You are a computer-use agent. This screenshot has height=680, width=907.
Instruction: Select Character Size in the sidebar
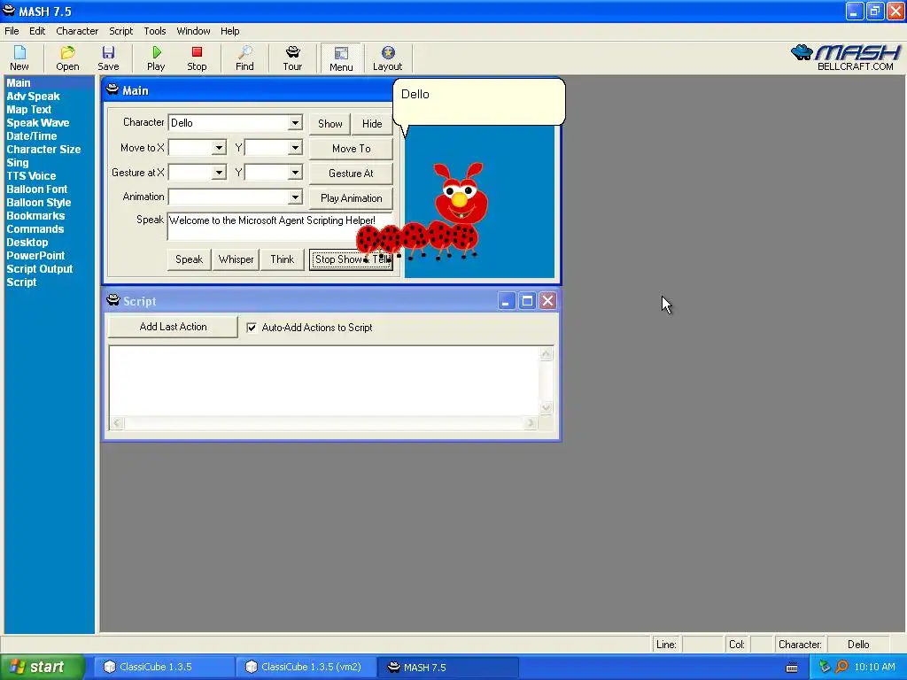(x=43, y=150)
